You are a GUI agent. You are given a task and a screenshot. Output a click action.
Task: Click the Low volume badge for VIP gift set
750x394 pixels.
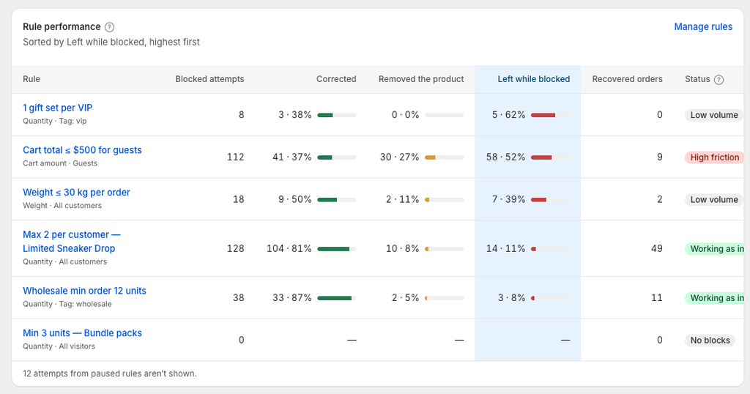tap(714, 115)
